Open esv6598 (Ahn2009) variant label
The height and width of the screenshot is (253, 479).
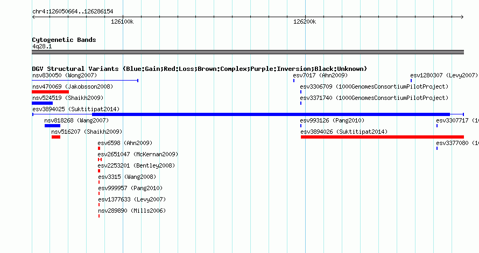tap(125, 143)
